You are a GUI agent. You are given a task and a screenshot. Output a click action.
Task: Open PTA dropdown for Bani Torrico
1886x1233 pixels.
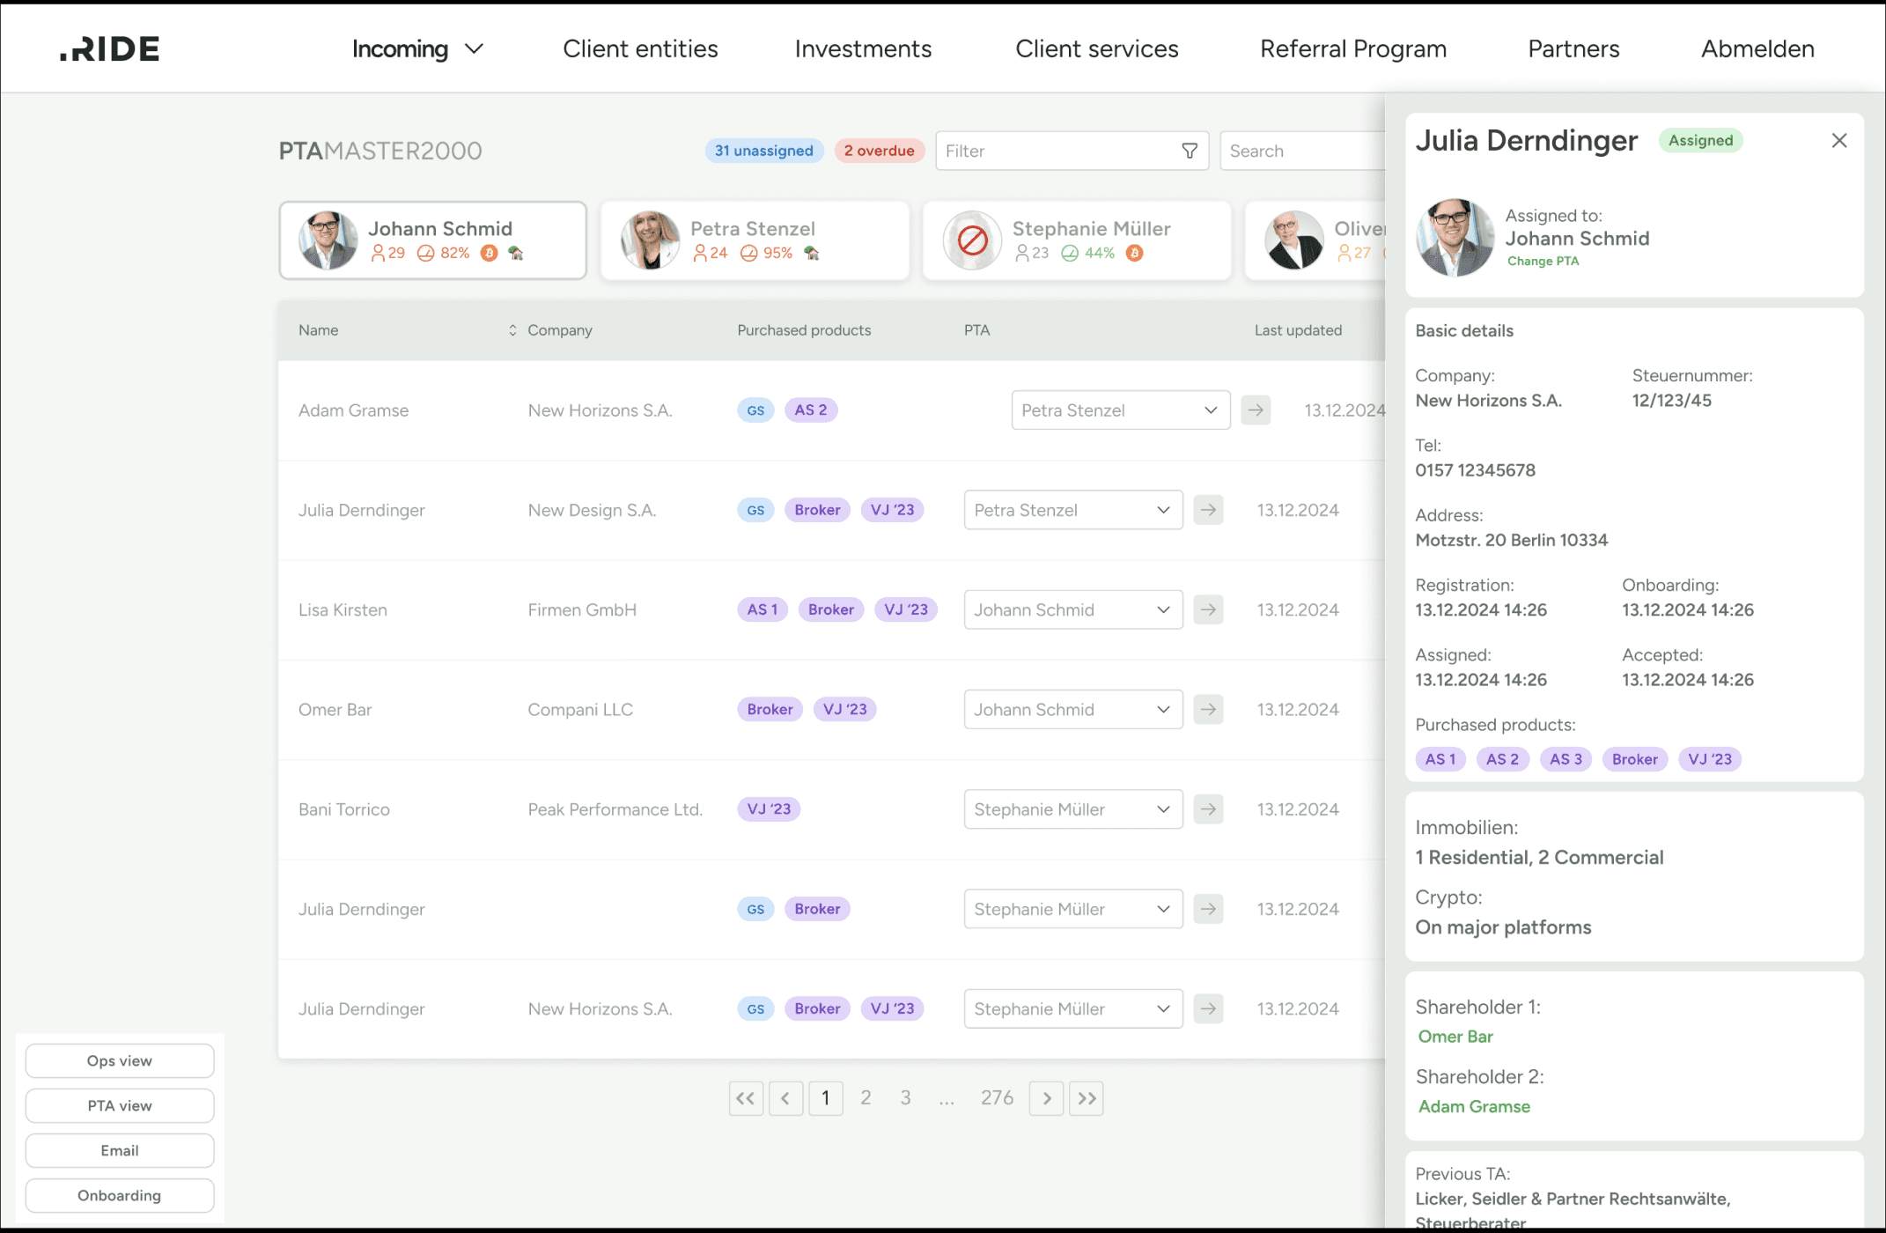(1072, 809)
